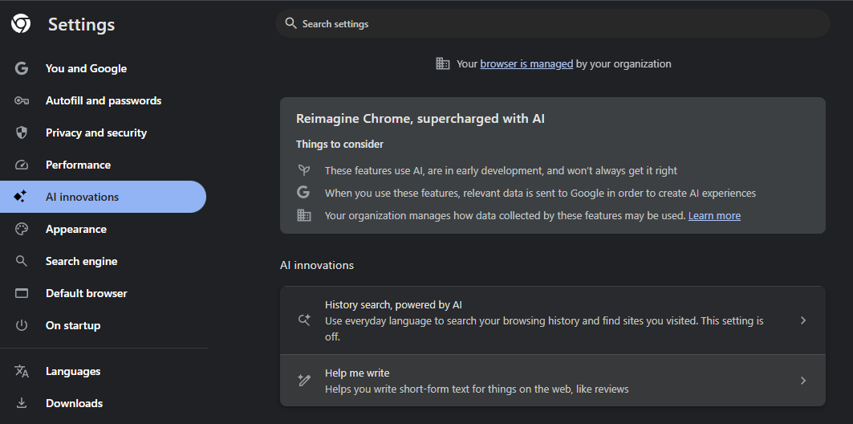
Task: Expand History search, powered by AI chevron
Action: click(x=803, y=320)
